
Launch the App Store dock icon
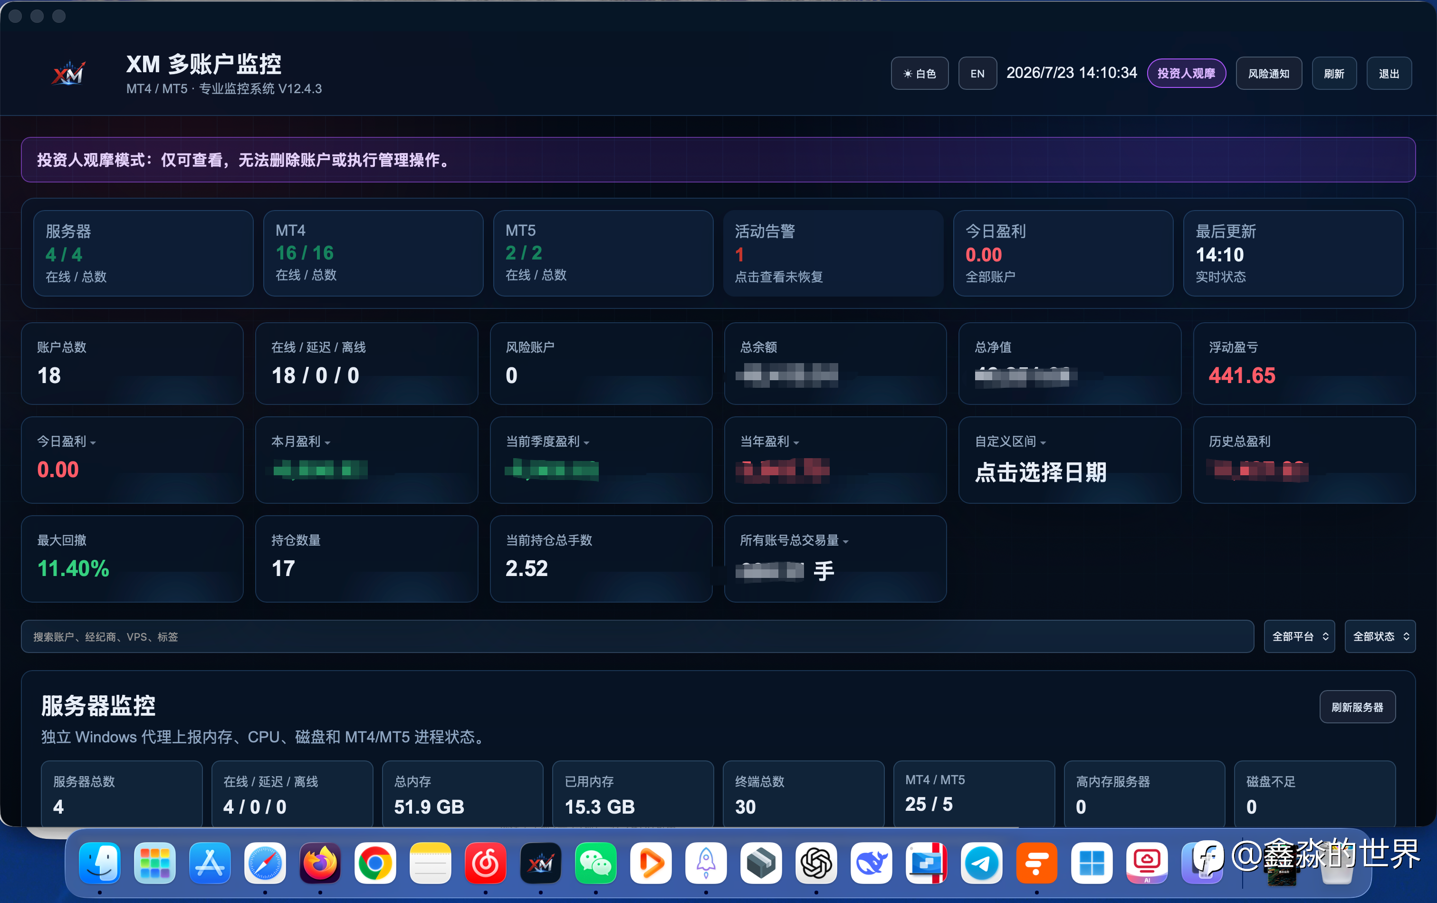tap(210, 863)
